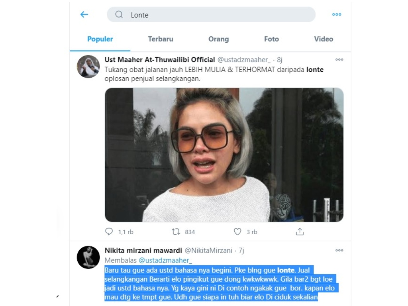Open Ust Maaher profile avatar
Screen dimensions: 408x306
click(x=88, y=67)
